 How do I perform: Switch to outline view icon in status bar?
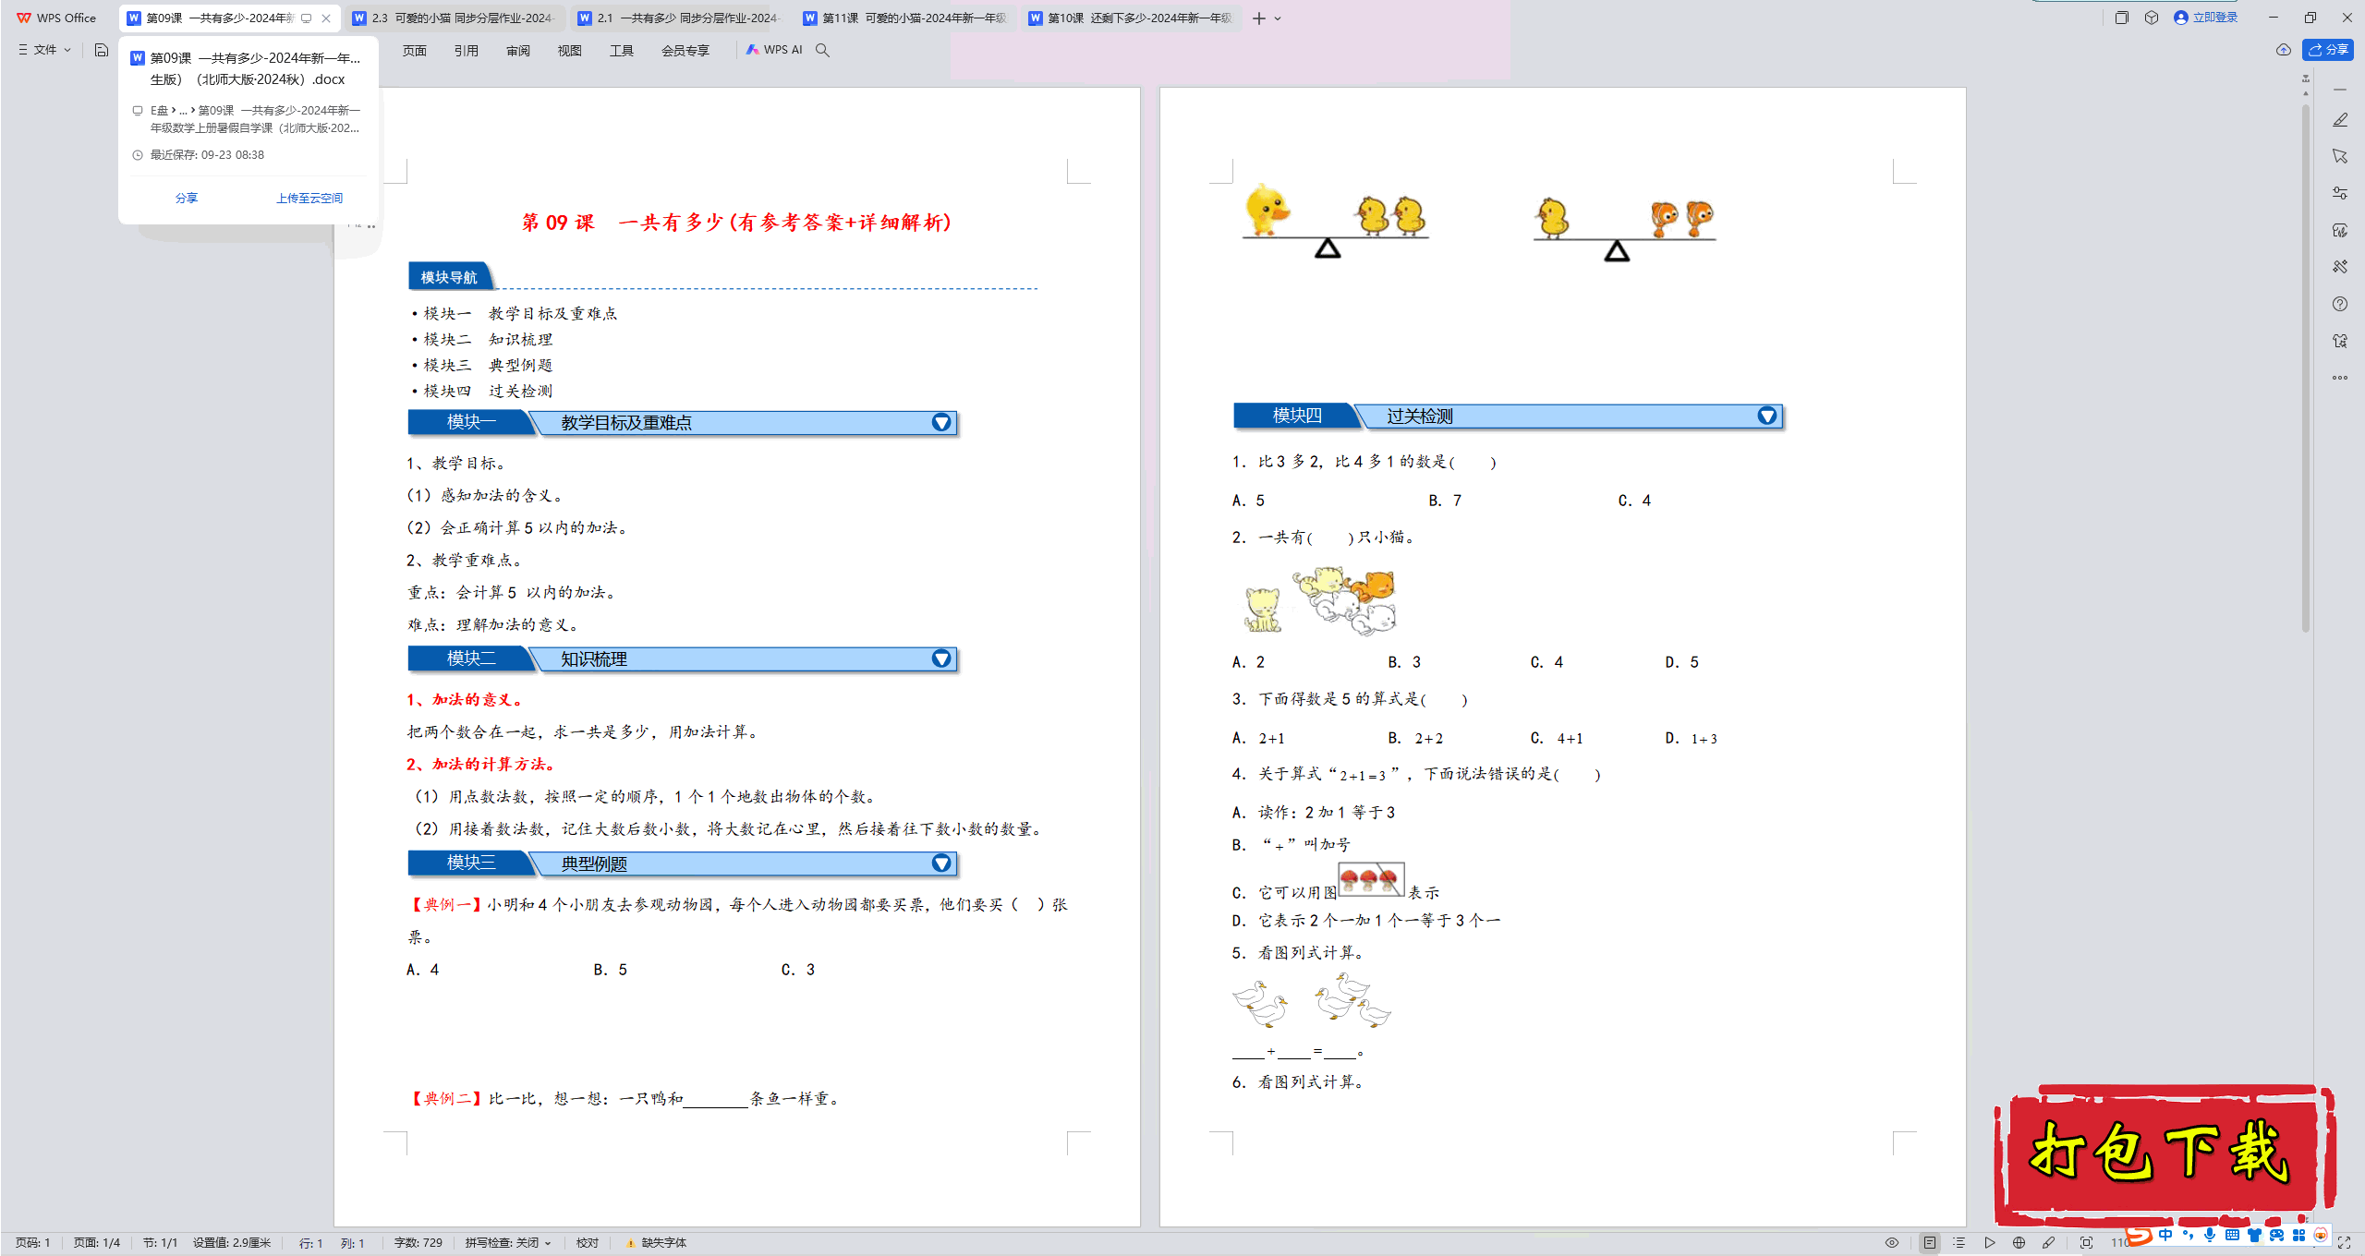pyautogui.click(x=1959, y=1243)
